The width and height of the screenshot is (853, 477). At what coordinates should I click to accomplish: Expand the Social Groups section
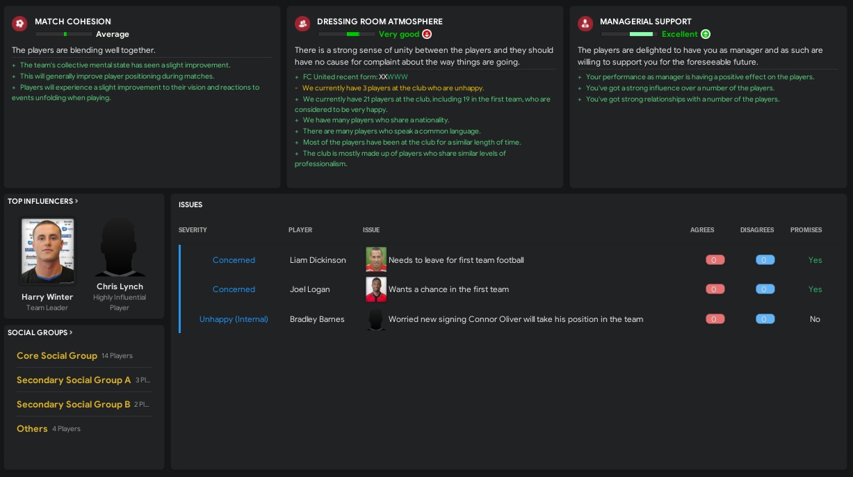click(40, 332)
